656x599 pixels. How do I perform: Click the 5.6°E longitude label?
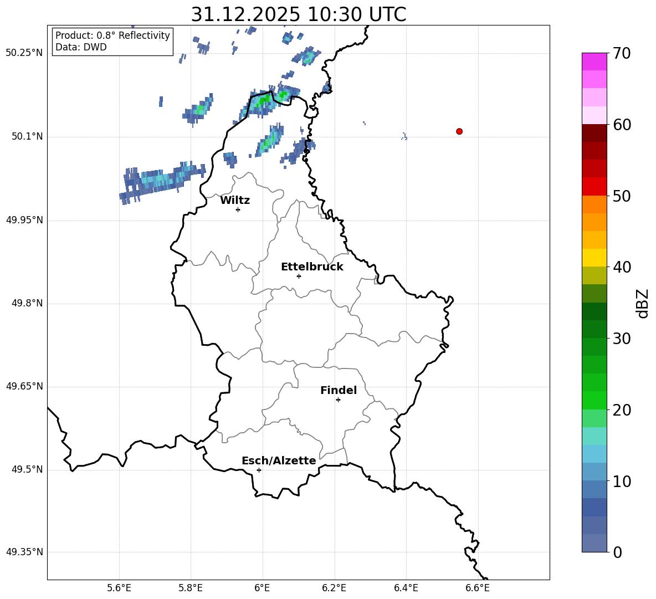tap(119, 588)
